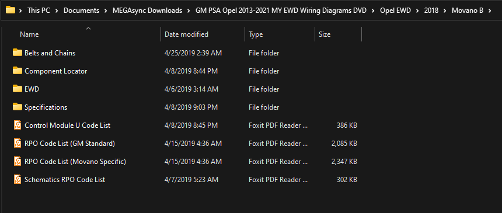Select Schematics RPO Code List PDF icon
Viewport: 502px width, 213px height.
click(x=18, y=180)
